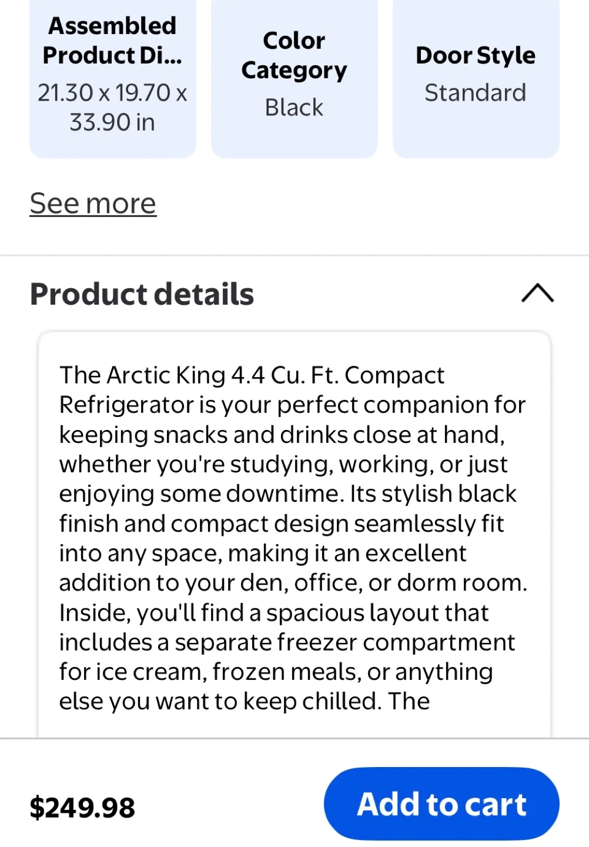
Task: Tap the Door Style title text
Action: pos(476,55)
